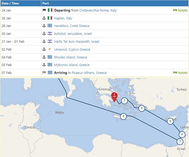Click hotels link in the arrival row
The image size is (189, 157).
click(180, 73)
